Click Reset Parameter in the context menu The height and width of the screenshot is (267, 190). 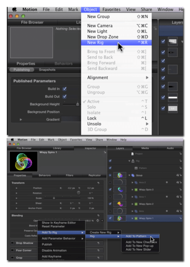coord(53,226)
